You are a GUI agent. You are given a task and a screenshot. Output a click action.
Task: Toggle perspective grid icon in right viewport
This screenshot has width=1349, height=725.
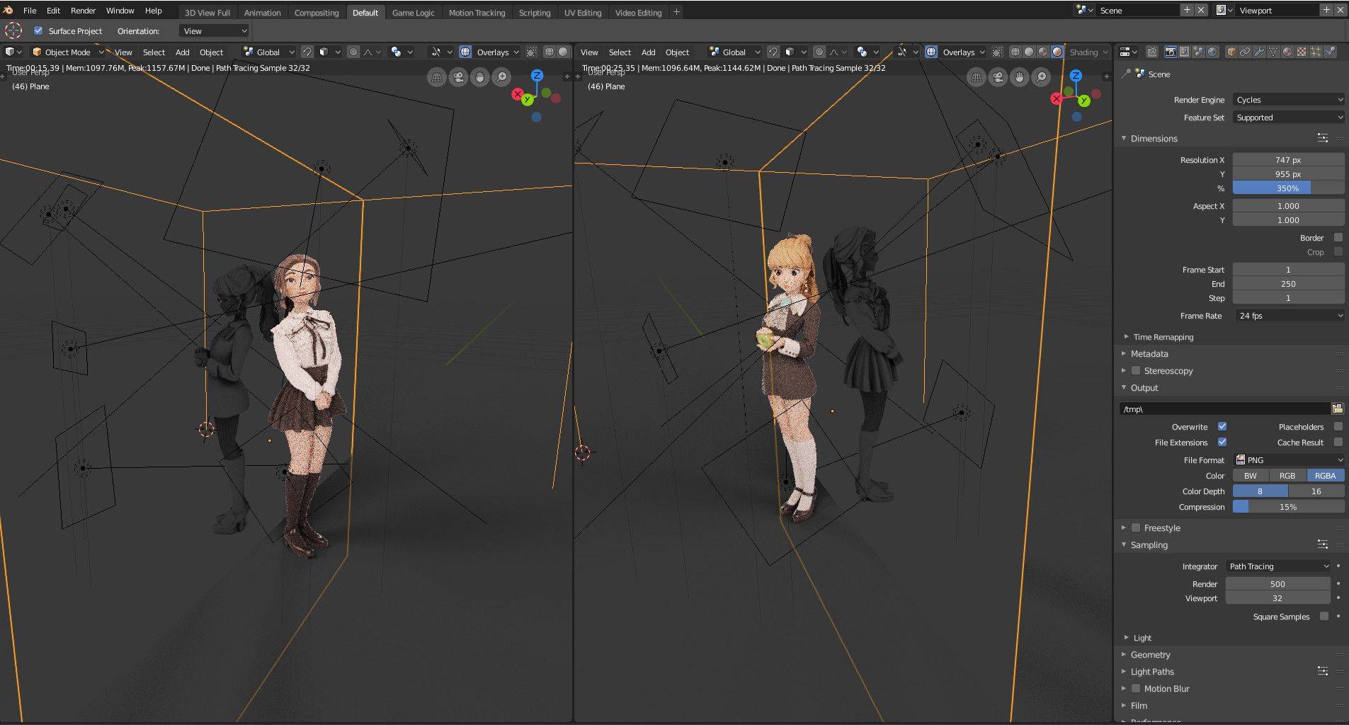(977, 78)
